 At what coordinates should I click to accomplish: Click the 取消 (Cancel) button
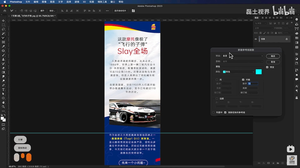[273, 62]
